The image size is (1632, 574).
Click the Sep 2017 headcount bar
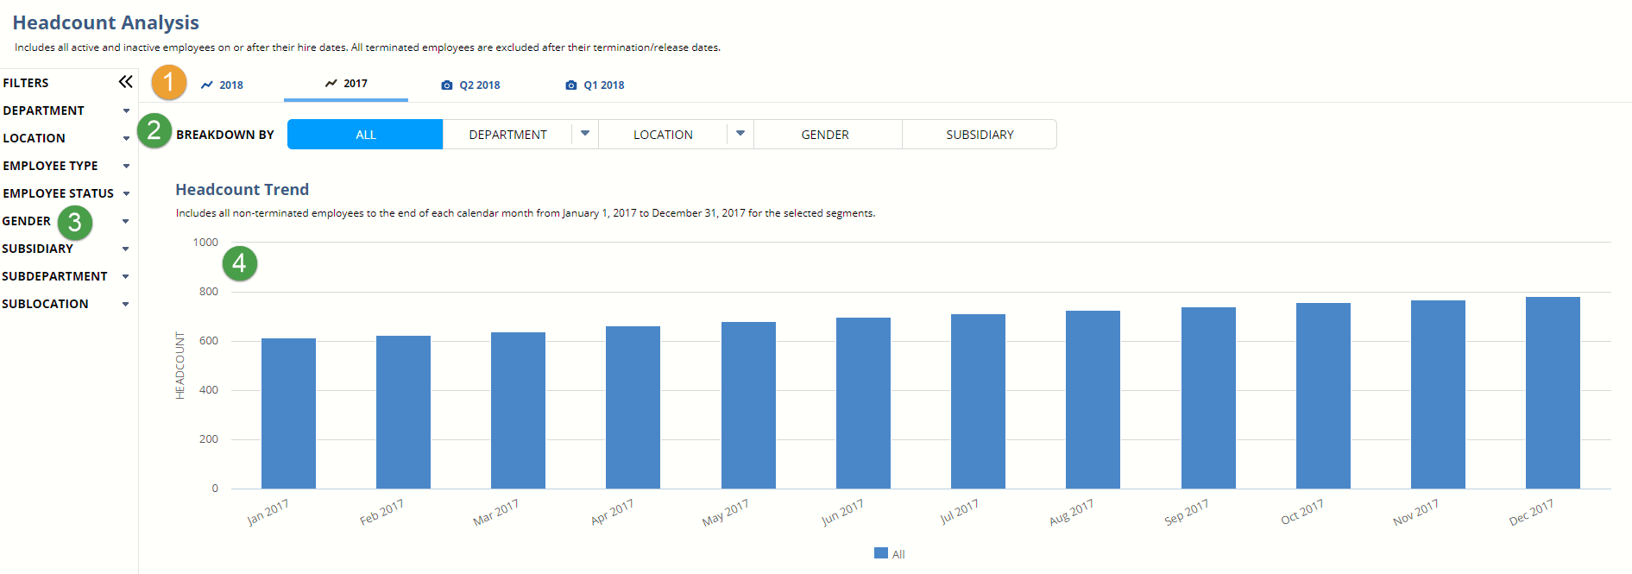[1208, 398]
